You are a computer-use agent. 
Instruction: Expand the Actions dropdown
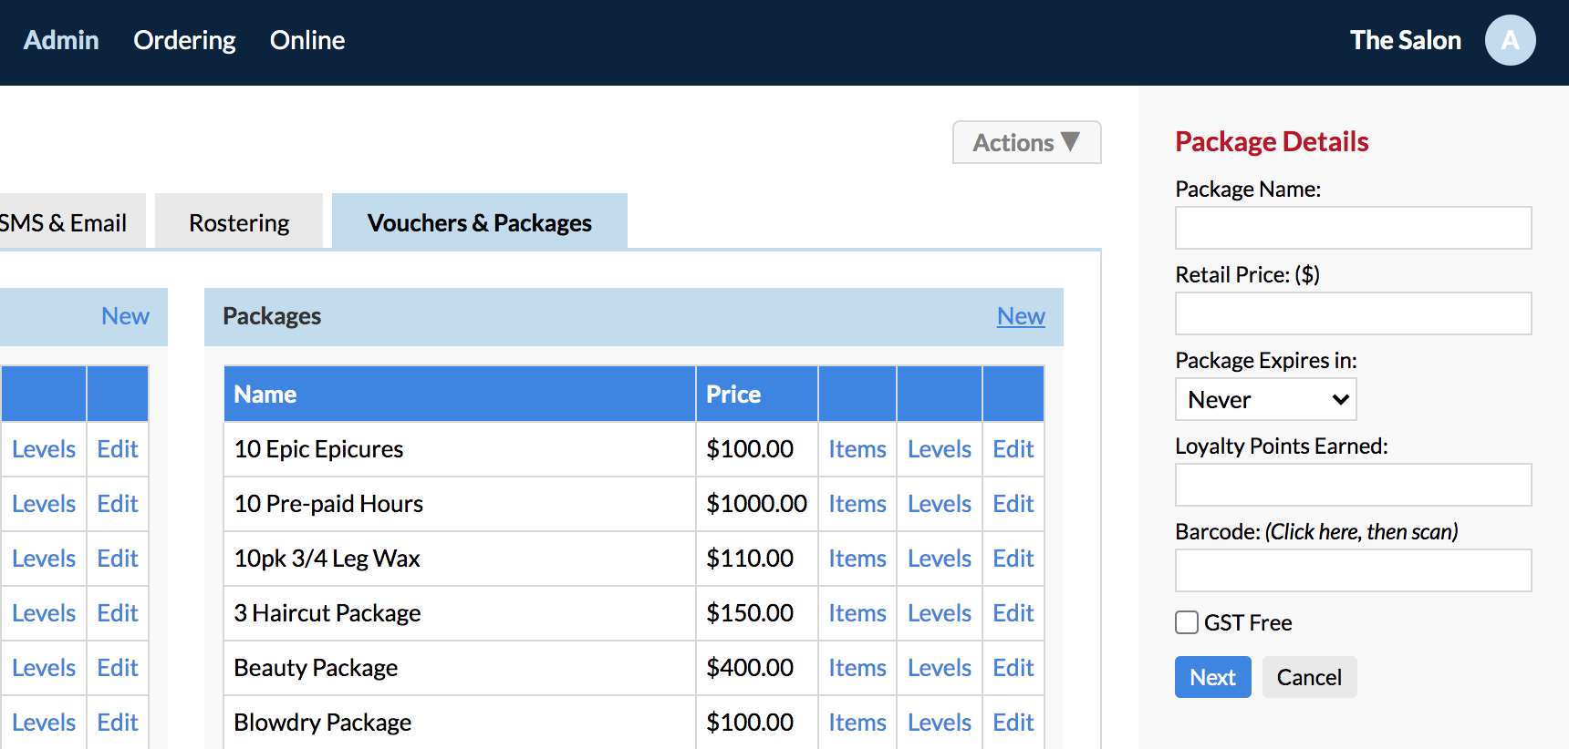[x=1026, y=142]
